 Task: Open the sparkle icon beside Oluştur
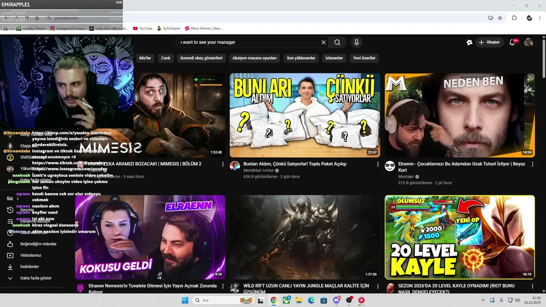(469, 42)
